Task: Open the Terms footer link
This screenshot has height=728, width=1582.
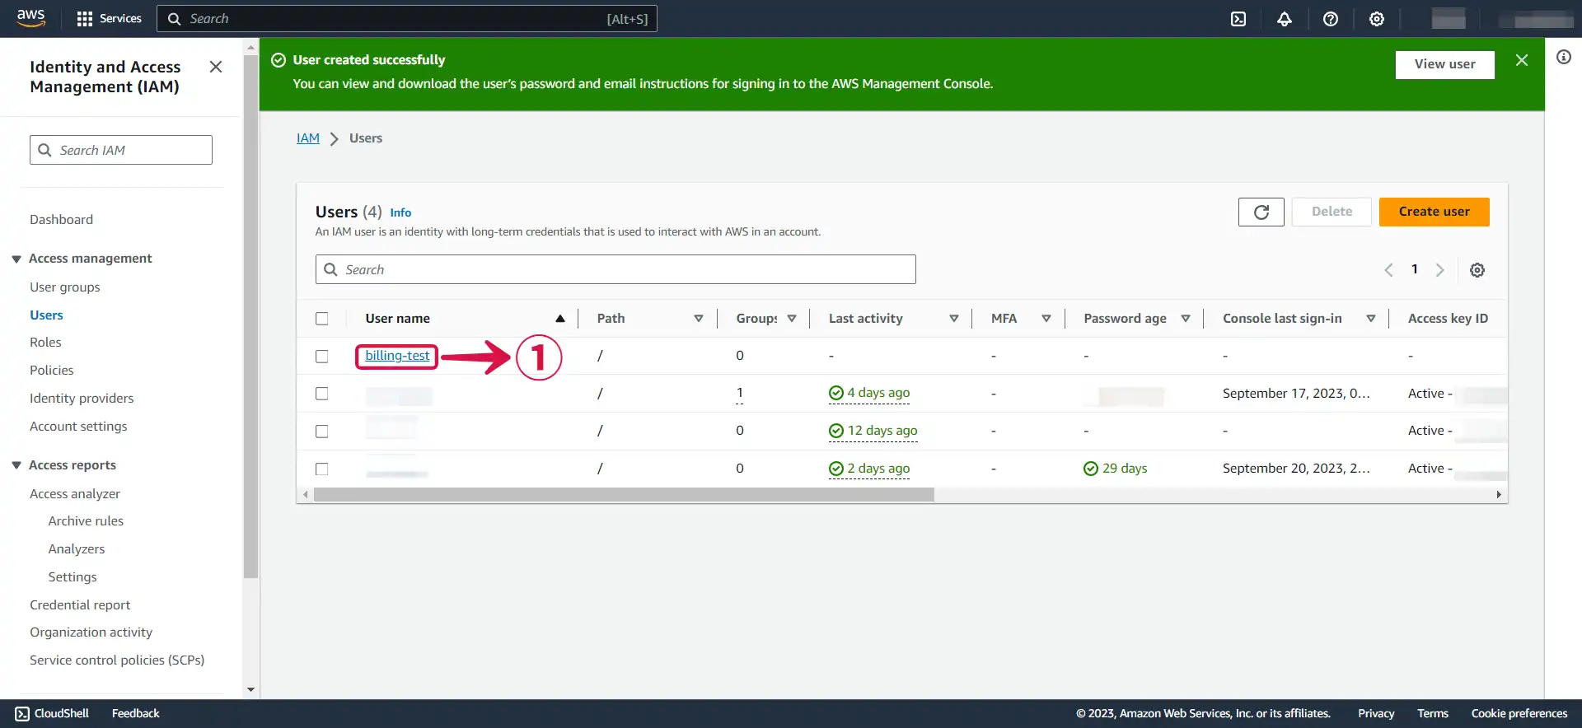Action: pos(1433,714)
